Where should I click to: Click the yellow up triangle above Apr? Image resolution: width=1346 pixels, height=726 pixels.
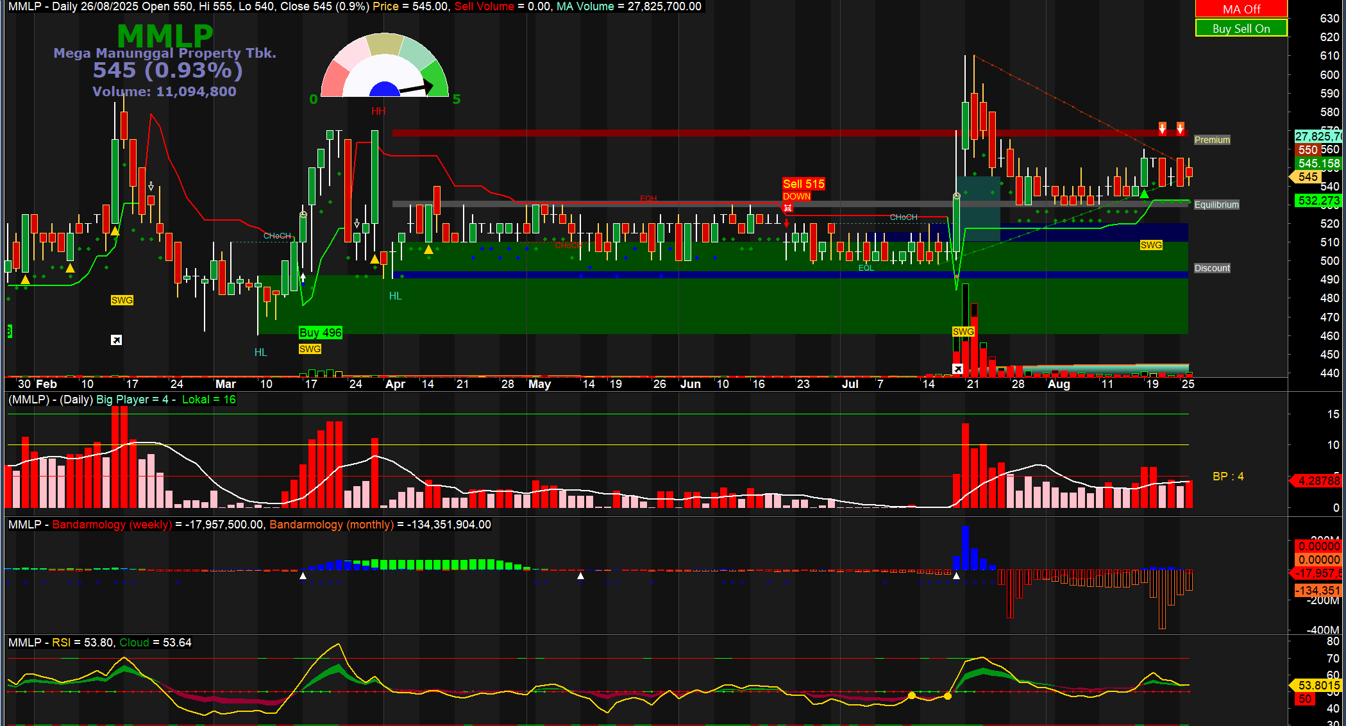pyautogui.click(x=374, y=259)
